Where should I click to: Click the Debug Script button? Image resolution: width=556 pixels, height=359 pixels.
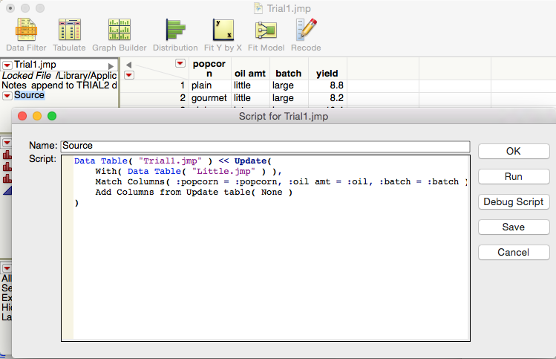click(514, 201)
